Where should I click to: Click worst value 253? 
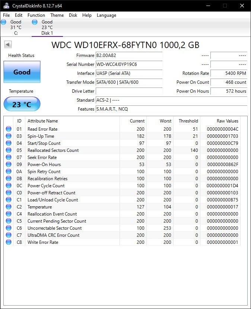click(167, 228)
